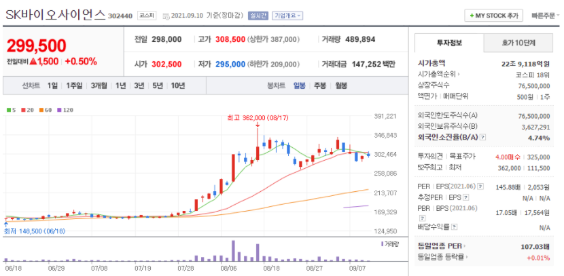Viewport: 564px width, 276px height.
Task: Click the 저가 value 295,000
Action: [230, 64]
